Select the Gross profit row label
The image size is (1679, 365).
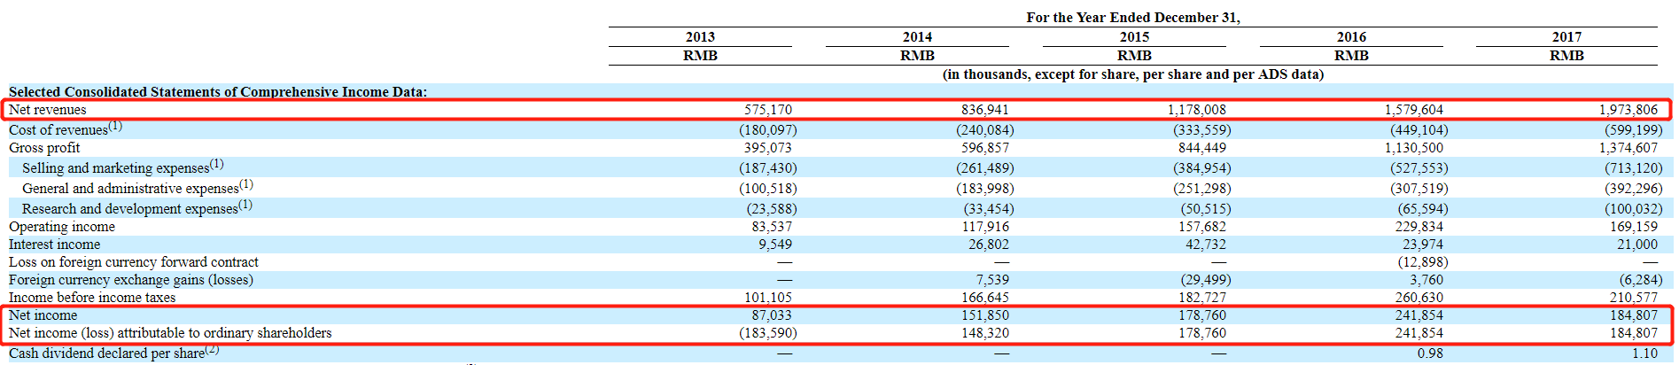click(44, 148)
